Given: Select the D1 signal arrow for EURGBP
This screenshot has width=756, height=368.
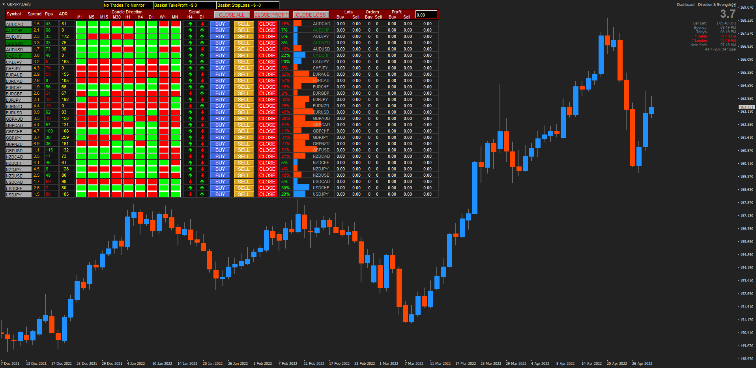Looking at the screenshot, I should pos(202,93).
